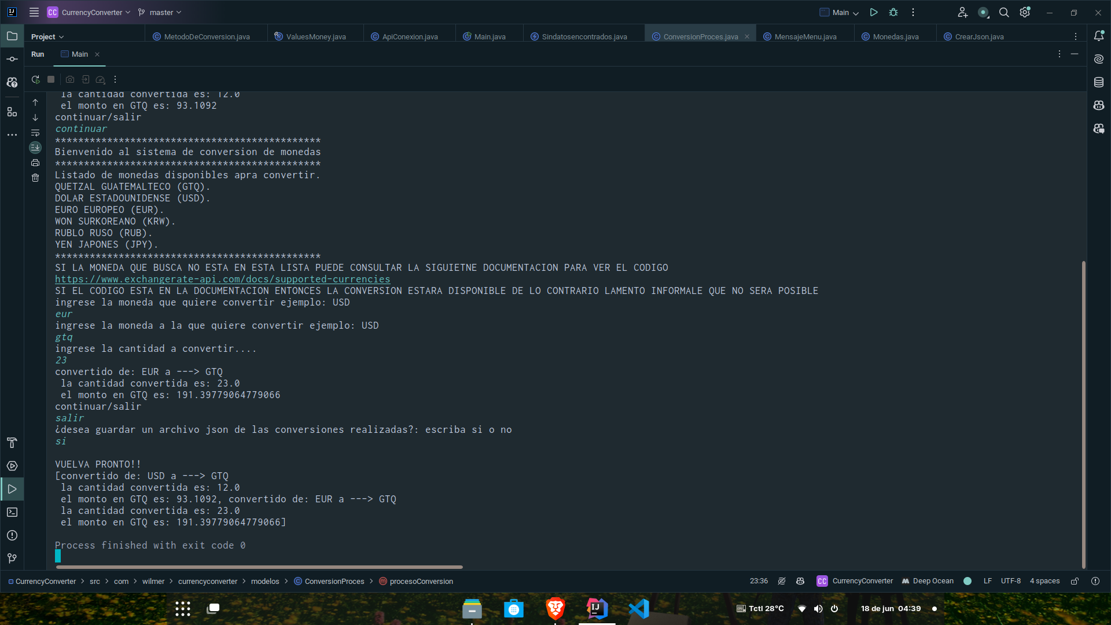Open the Problems tool window
This screenshot has width=1111, height=625.
point(12,535)
